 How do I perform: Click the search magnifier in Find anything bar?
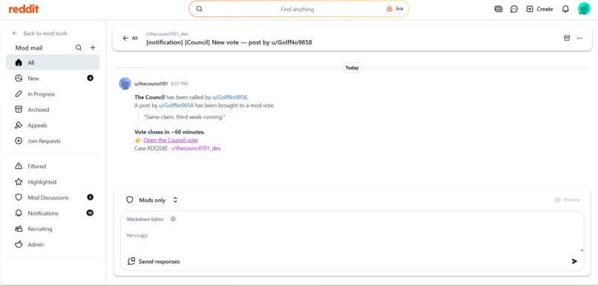[199, 9]
